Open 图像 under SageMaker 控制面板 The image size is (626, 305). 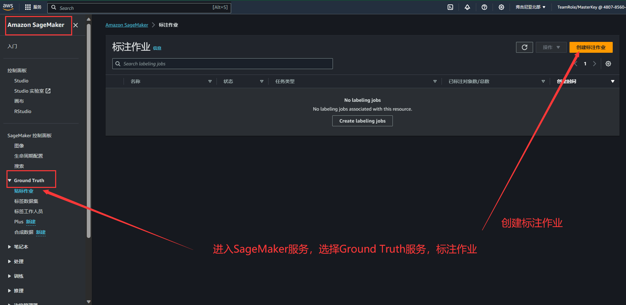tap(19, 146)
